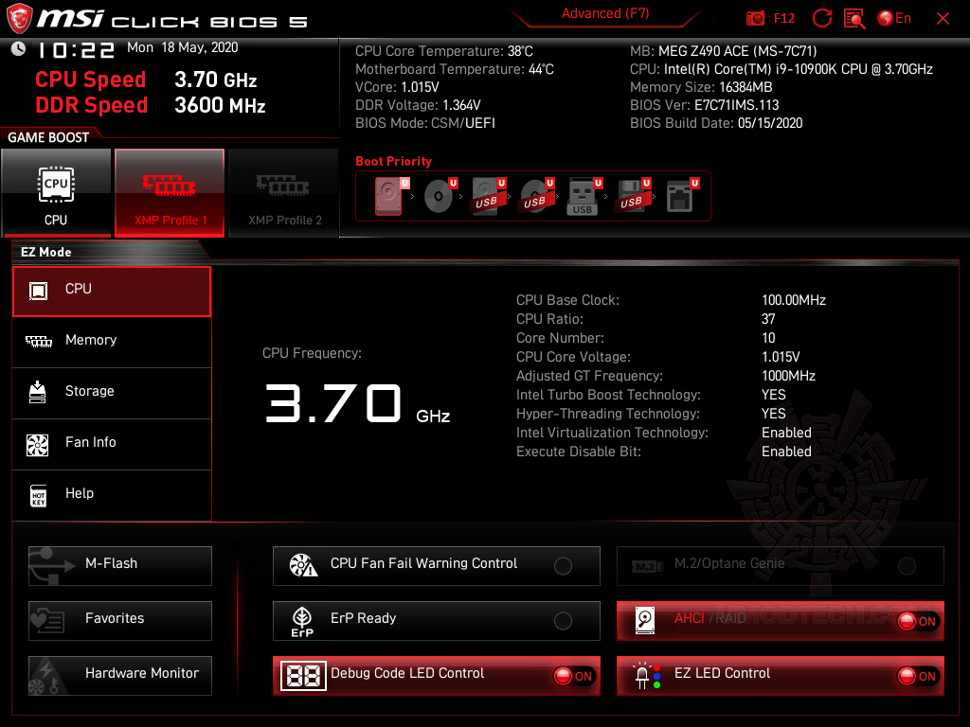Screen dimensions: 970x727
Task: Click Intel Virtualization Technology Enabled value
Action: click(x=786, y=433)
